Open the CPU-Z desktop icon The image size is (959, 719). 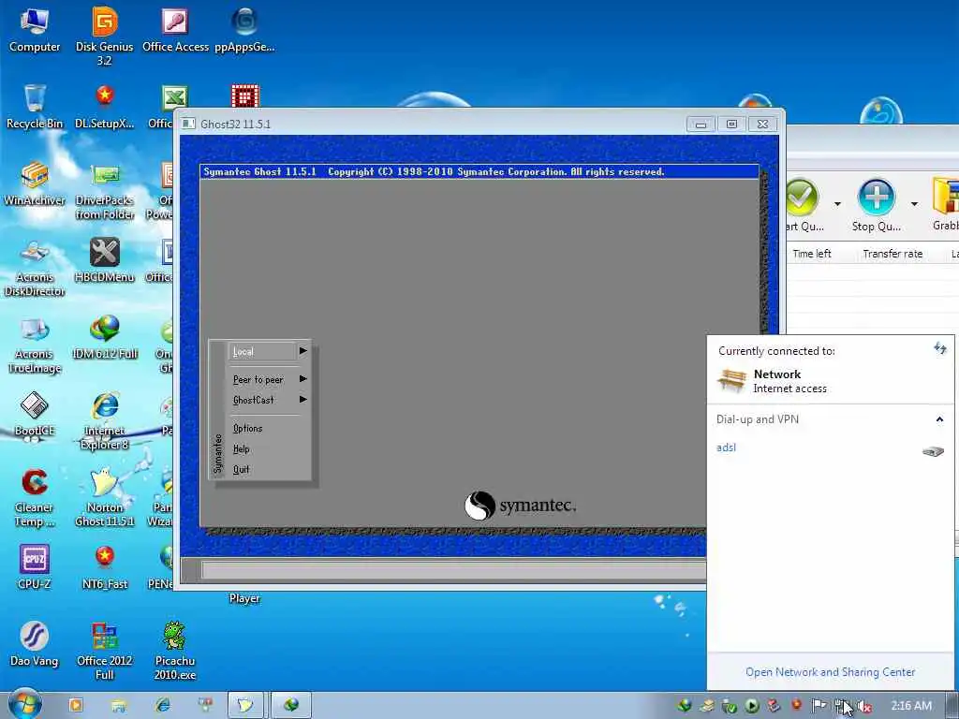click(35, 567)
